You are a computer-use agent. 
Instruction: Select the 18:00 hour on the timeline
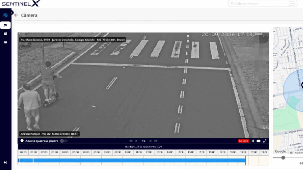tap(212, 152)
